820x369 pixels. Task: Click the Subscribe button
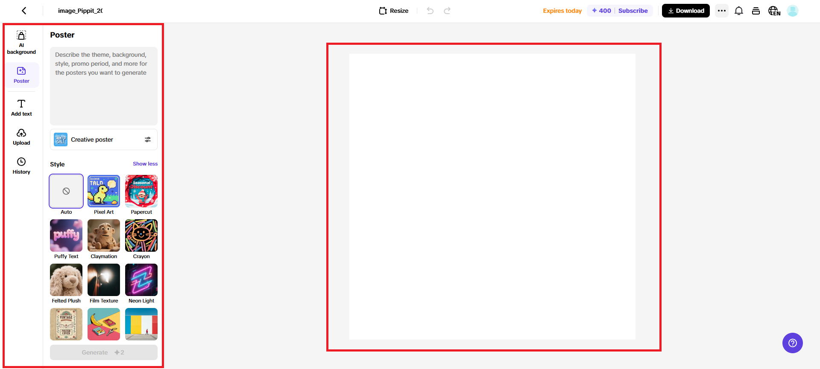pos(633,11)
